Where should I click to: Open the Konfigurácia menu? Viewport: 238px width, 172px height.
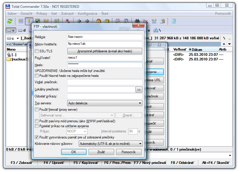tap(87, 14)
